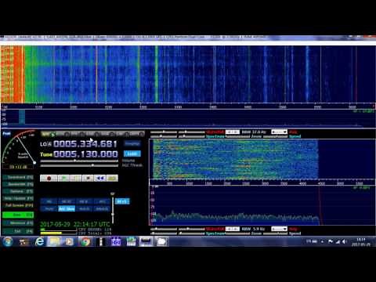Click the AF display Spectrum label
The height and width of the screenshot is (282, 376).
click(x=215, y=233)
